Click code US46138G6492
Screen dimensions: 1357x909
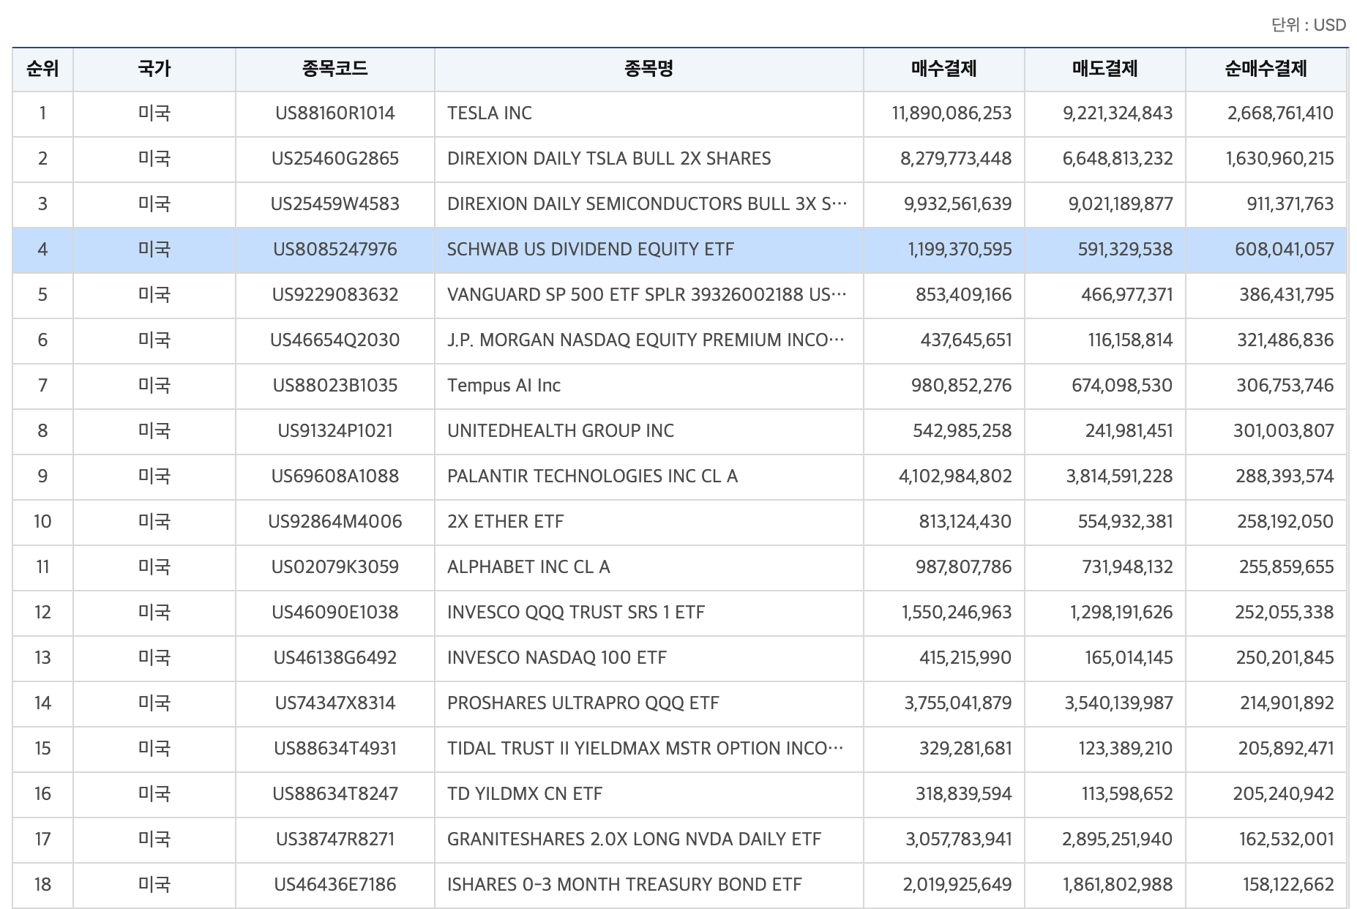pyautogui.click(x=335, y=658)
